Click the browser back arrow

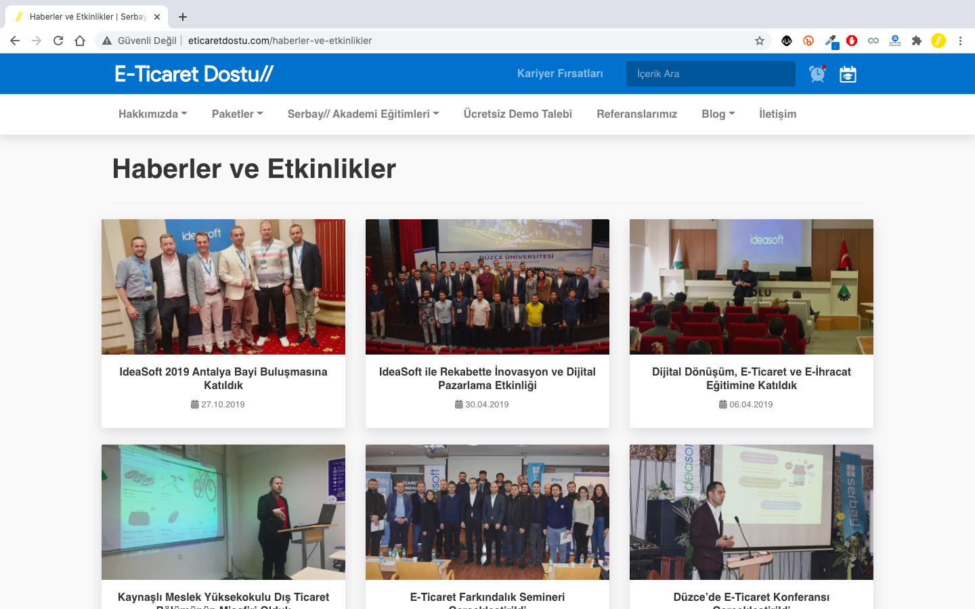(x=15, y=41)
